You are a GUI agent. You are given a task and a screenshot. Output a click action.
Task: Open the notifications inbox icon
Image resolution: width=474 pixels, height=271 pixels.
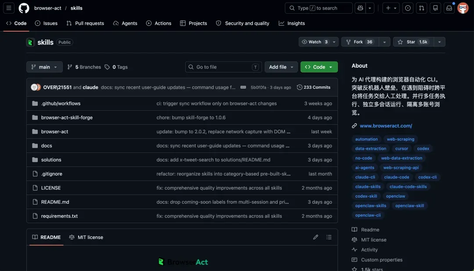[449, 8]
